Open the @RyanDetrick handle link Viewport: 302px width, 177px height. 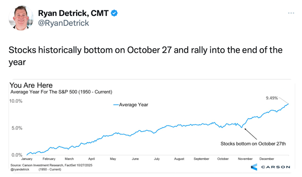tap(64, 23)
